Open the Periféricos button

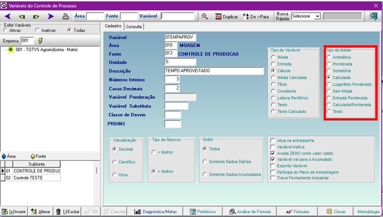pos(203,212)
